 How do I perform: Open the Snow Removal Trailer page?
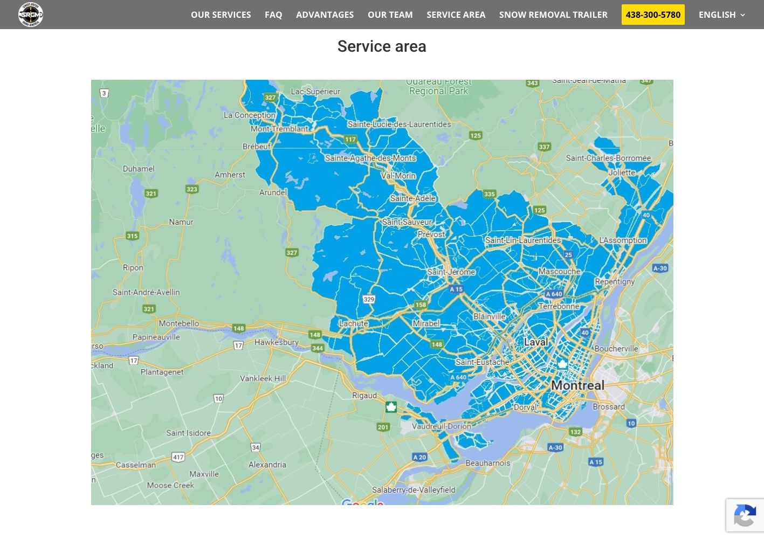click(553, 15)
